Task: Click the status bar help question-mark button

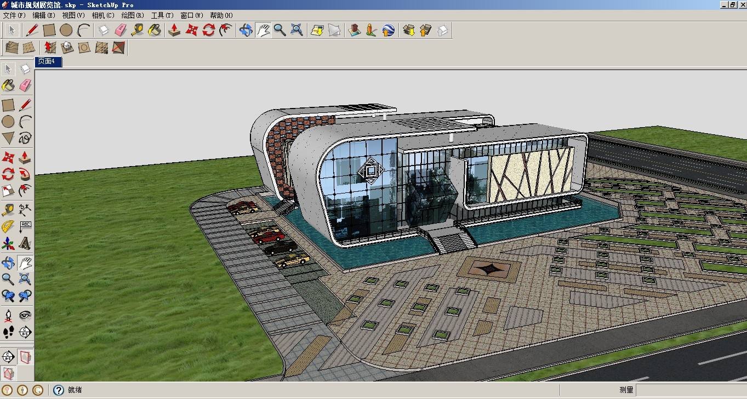Action: point(59,390)
